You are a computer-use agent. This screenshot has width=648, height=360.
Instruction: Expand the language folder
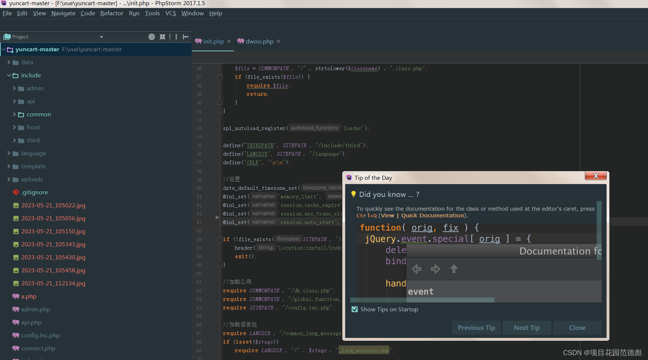pyautogui.click(x=9, y=153)
